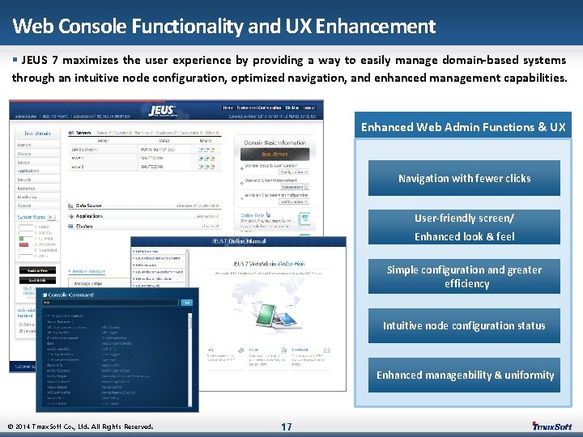Click first action icon in adminServer row
The height and width of the screenshot is (437, 583).
pos(201,150)
